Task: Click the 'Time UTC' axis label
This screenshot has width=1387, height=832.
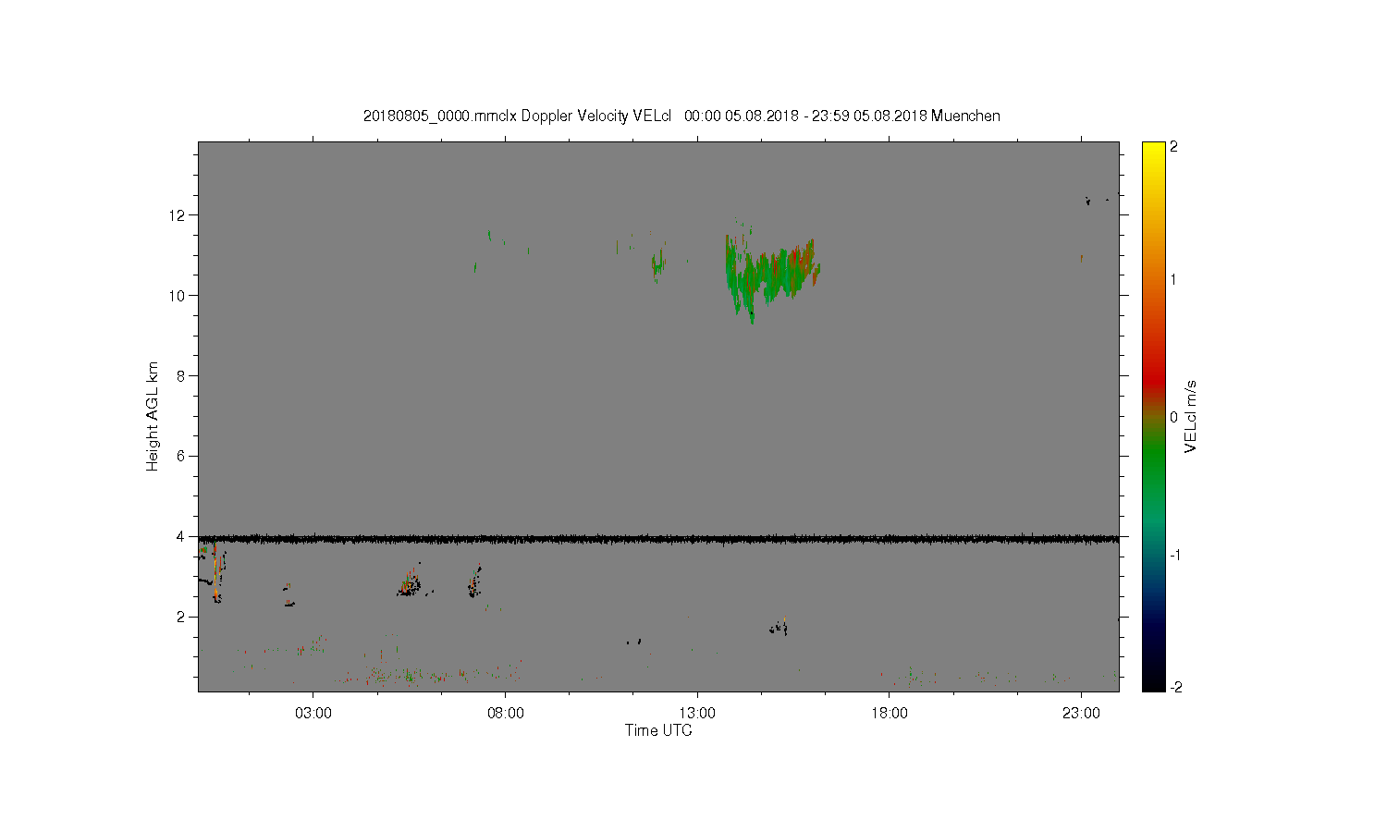Action: click(658, 730)
